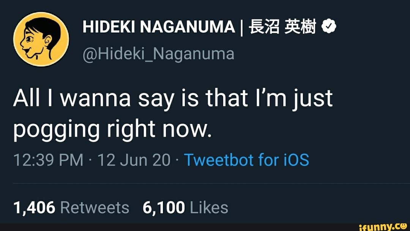Click the @Hideki_Naganuma handle
The height and width of the screenshot is (231, 410).
(158, 53)
